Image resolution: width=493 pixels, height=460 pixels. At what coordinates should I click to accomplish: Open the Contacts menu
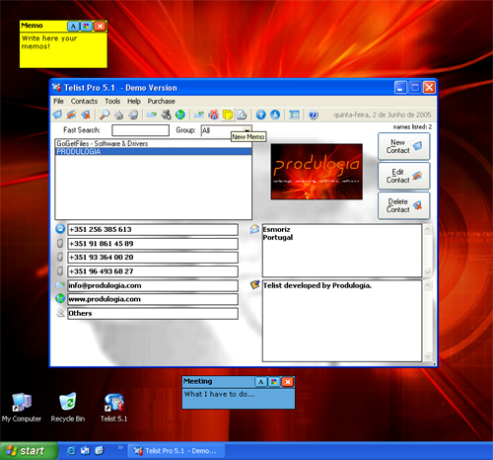[84, 101]
